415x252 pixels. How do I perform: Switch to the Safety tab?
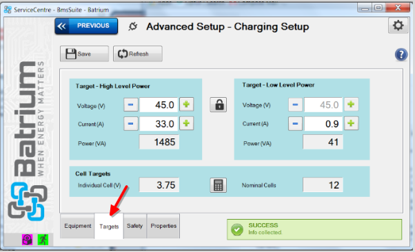coord(134,226)
